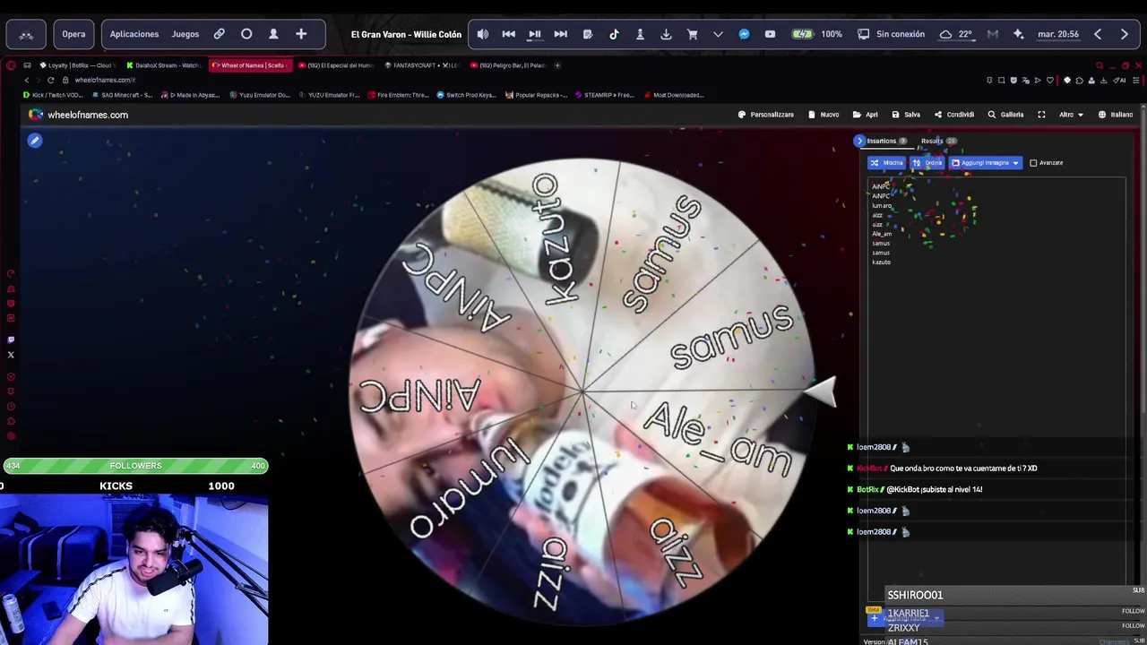This screenshot has height=645, width=1147.
Task: Click the Sin conexión network status
Action: click(891, 34)
